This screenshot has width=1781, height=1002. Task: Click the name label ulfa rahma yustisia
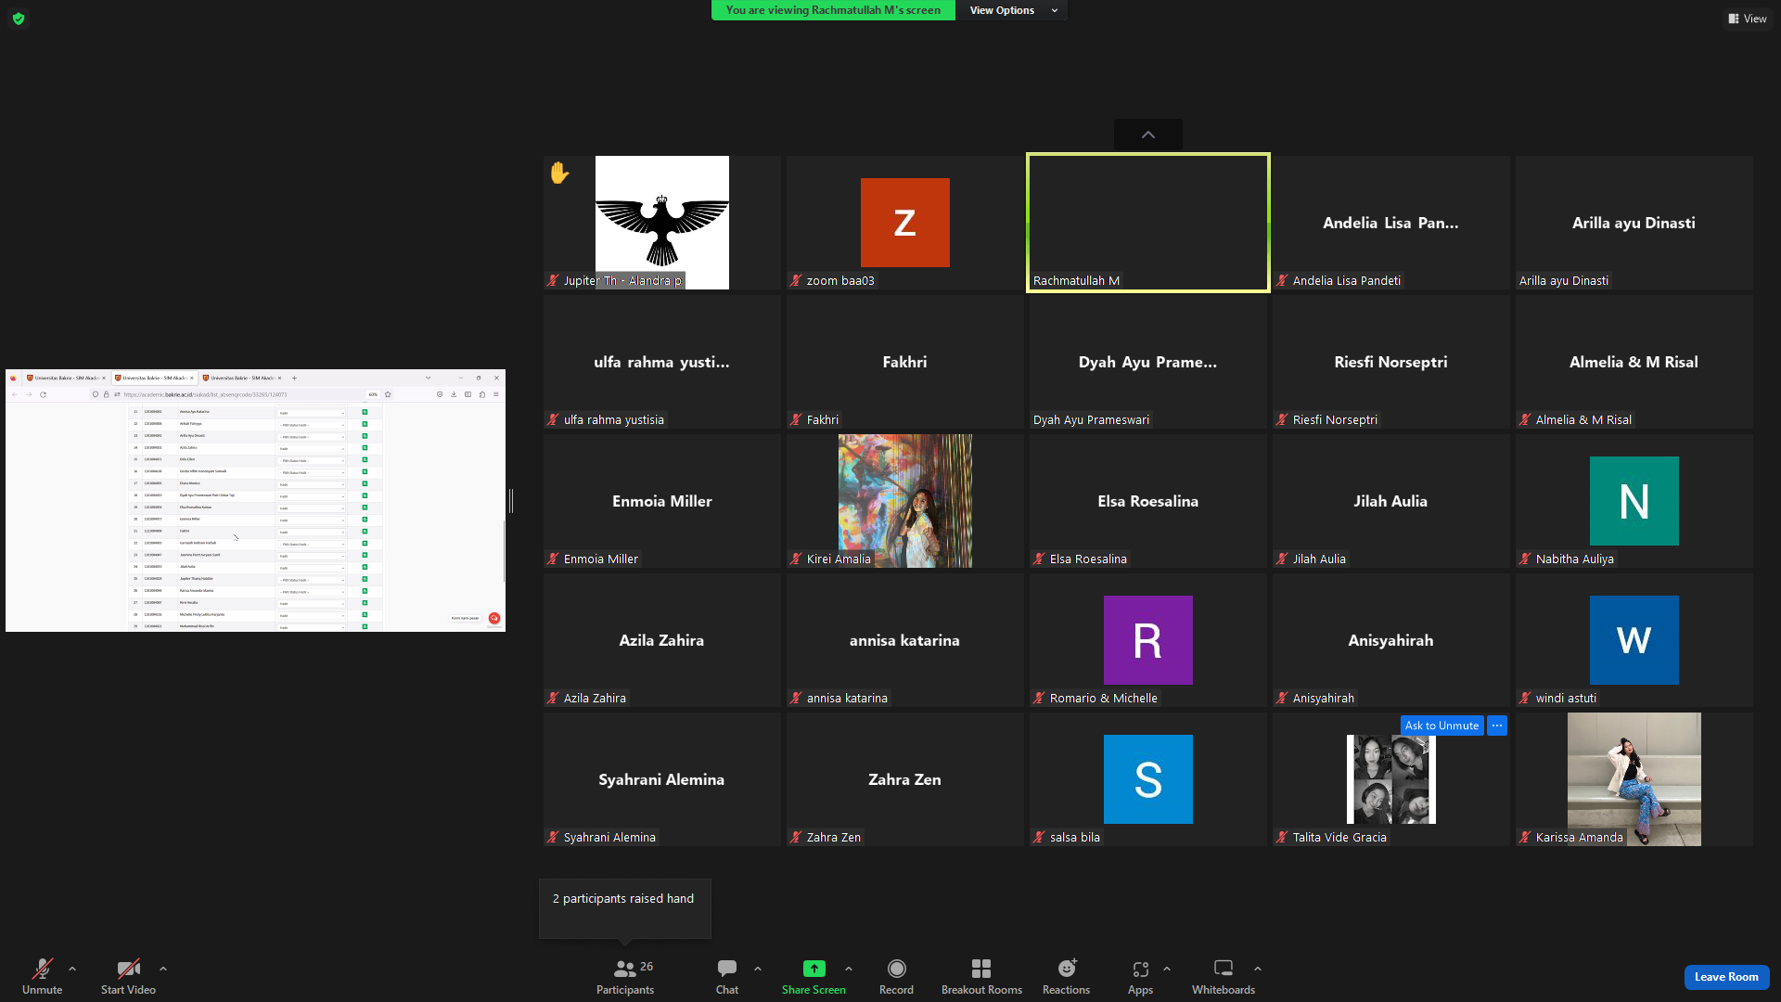614,419
